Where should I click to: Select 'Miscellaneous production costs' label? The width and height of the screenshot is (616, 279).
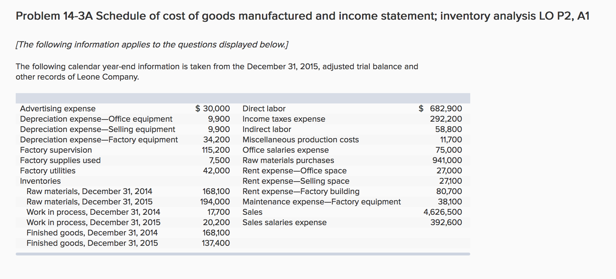[301, 139]
